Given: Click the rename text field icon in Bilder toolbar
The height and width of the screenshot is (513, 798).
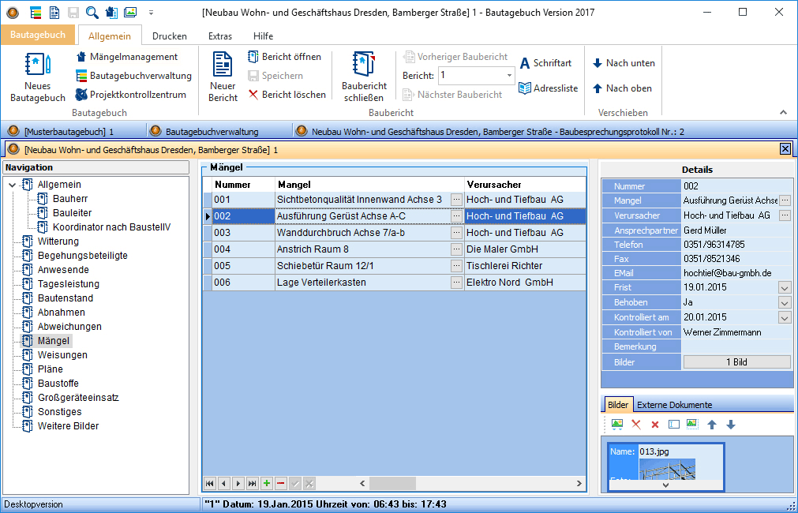Looking at the screenshot, I should 674,425.
